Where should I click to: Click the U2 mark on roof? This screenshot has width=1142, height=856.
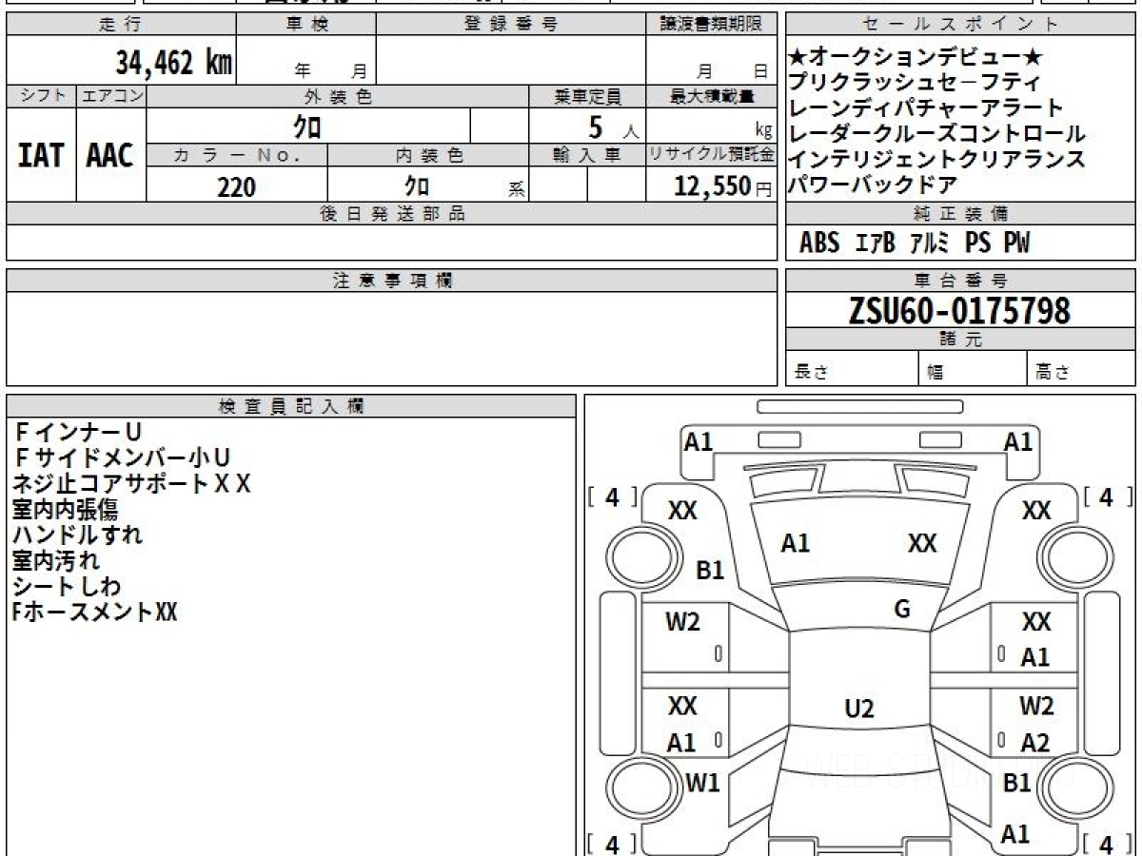[x=859, y=709]
